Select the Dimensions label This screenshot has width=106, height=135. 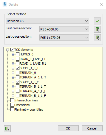coord(22,105)
